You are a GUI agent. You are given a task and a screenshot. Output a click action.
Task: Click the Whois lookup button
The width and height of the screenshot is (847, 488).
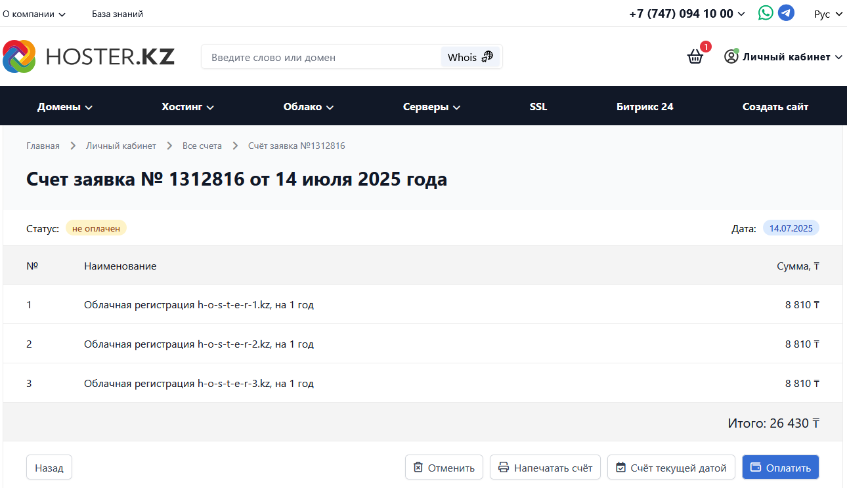(x=470, y=57)
